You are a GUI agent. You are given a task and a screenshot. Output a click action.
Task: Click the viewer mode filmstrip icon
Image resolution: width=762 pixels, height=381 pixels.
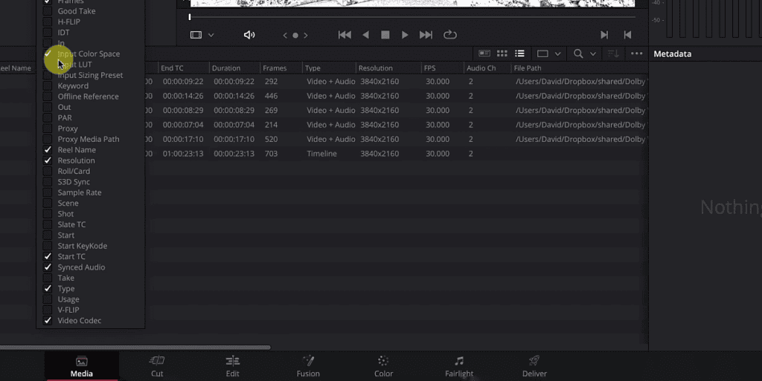click(196, 35)
